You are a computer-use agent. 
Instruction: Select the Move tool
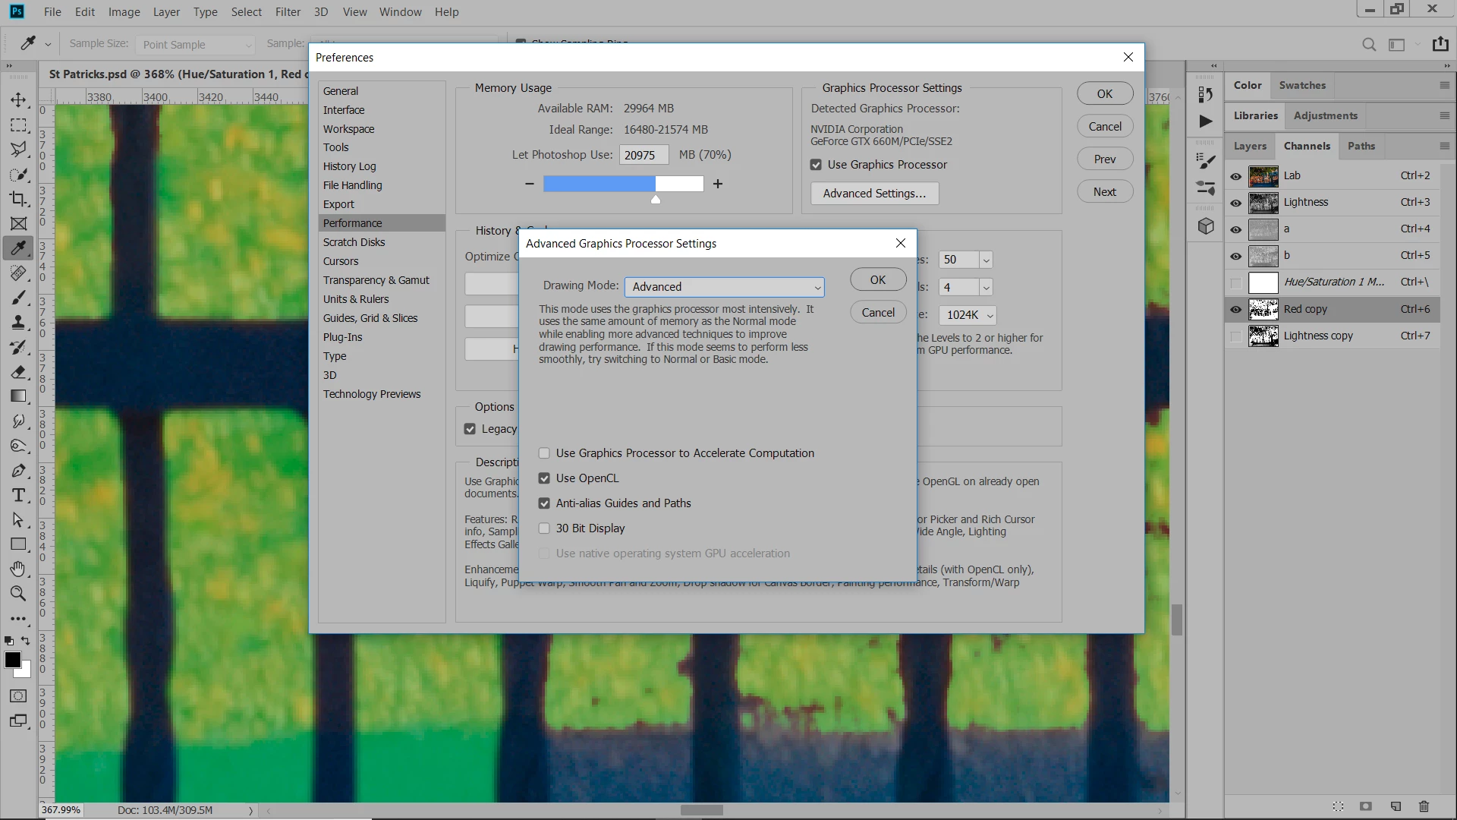tap(18, 100)
